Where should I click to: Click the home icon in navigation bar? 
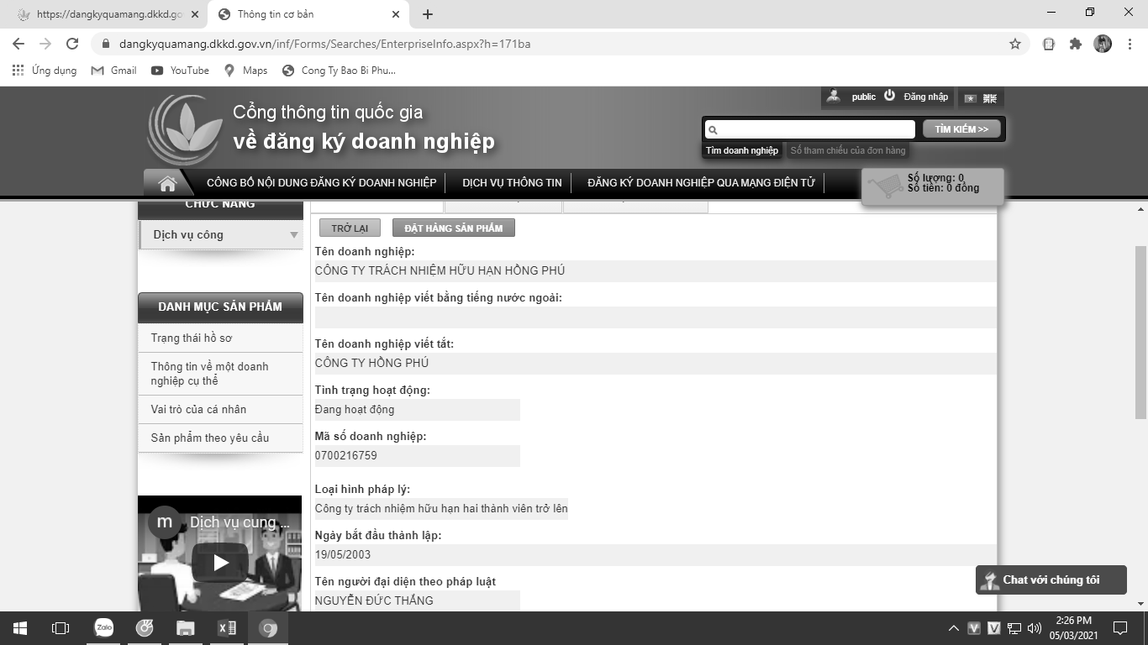tap(167, 183)
